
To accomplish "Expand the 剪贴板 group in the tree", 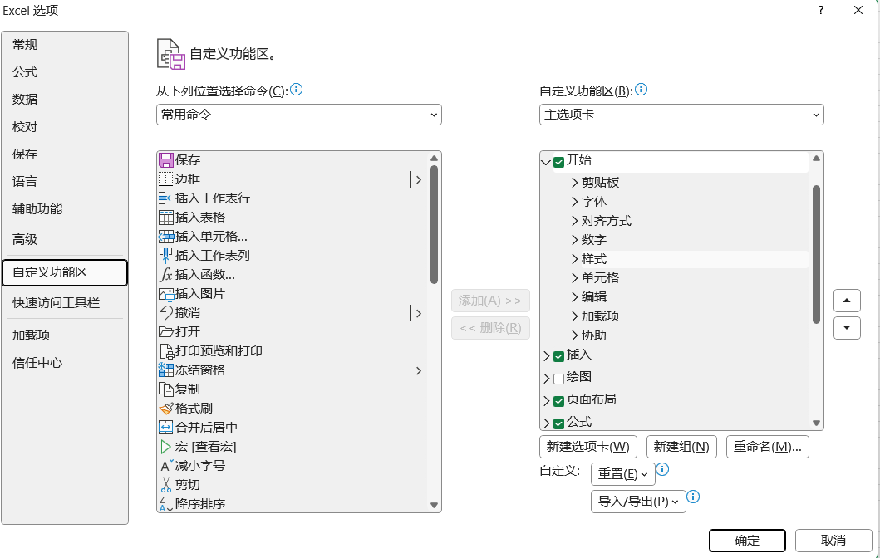I will (574, 183).
